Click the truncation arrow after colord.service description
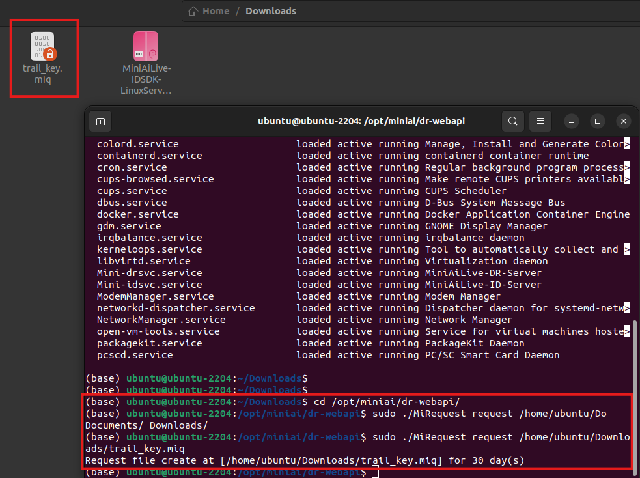This screenshot has height=478, width=640. [627, 144]
